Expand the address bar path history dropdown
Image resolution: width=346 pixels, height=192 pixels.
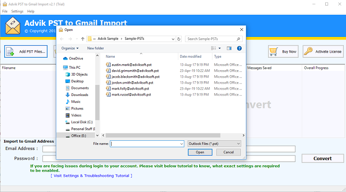(x=173, y=39)
